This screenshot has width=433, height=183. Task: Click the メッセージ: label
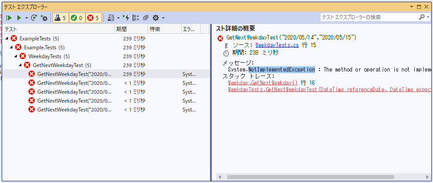239,63
